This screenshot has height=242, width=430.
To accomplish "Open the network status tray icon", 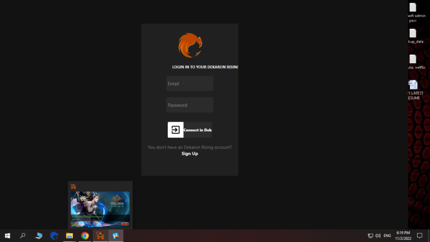I will (371, 236).
